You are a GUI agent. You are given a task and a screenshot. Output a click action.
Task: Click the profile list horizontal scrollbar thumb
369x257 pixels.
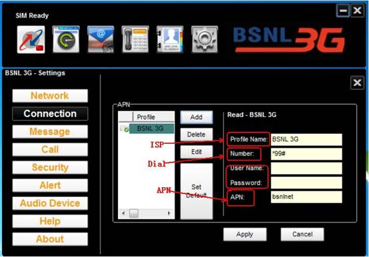[x=134, y=214]
